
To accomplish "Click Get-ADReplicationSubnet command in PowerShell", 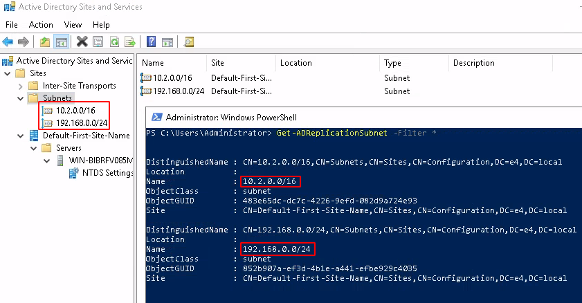I will click(331, 133).
